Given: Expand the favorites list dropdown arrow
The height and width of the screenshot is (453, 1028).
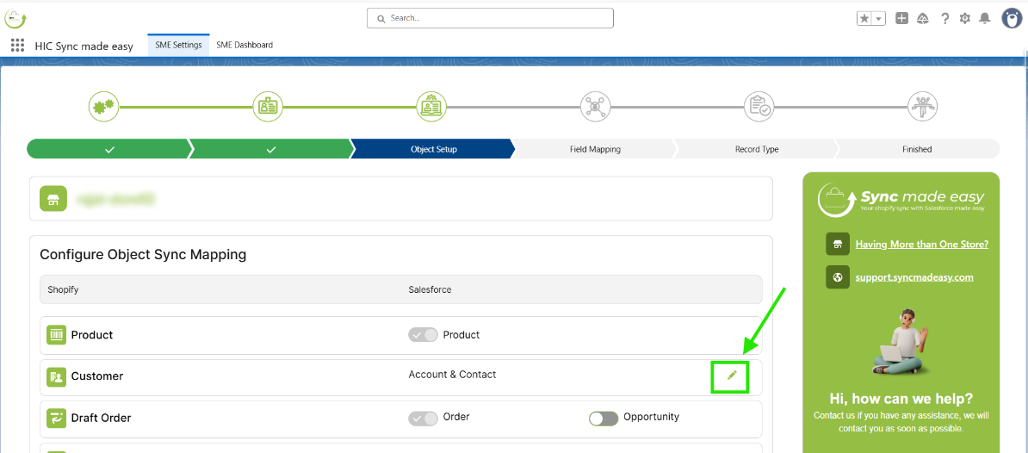Looking at the screenshot, I should [878, 19].
